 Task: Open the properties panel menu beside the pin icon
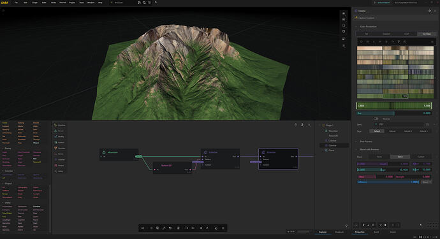pyautogui.click(x=435, y=11)
